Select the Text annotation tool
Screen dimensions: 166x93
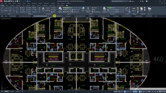[43, 9]
